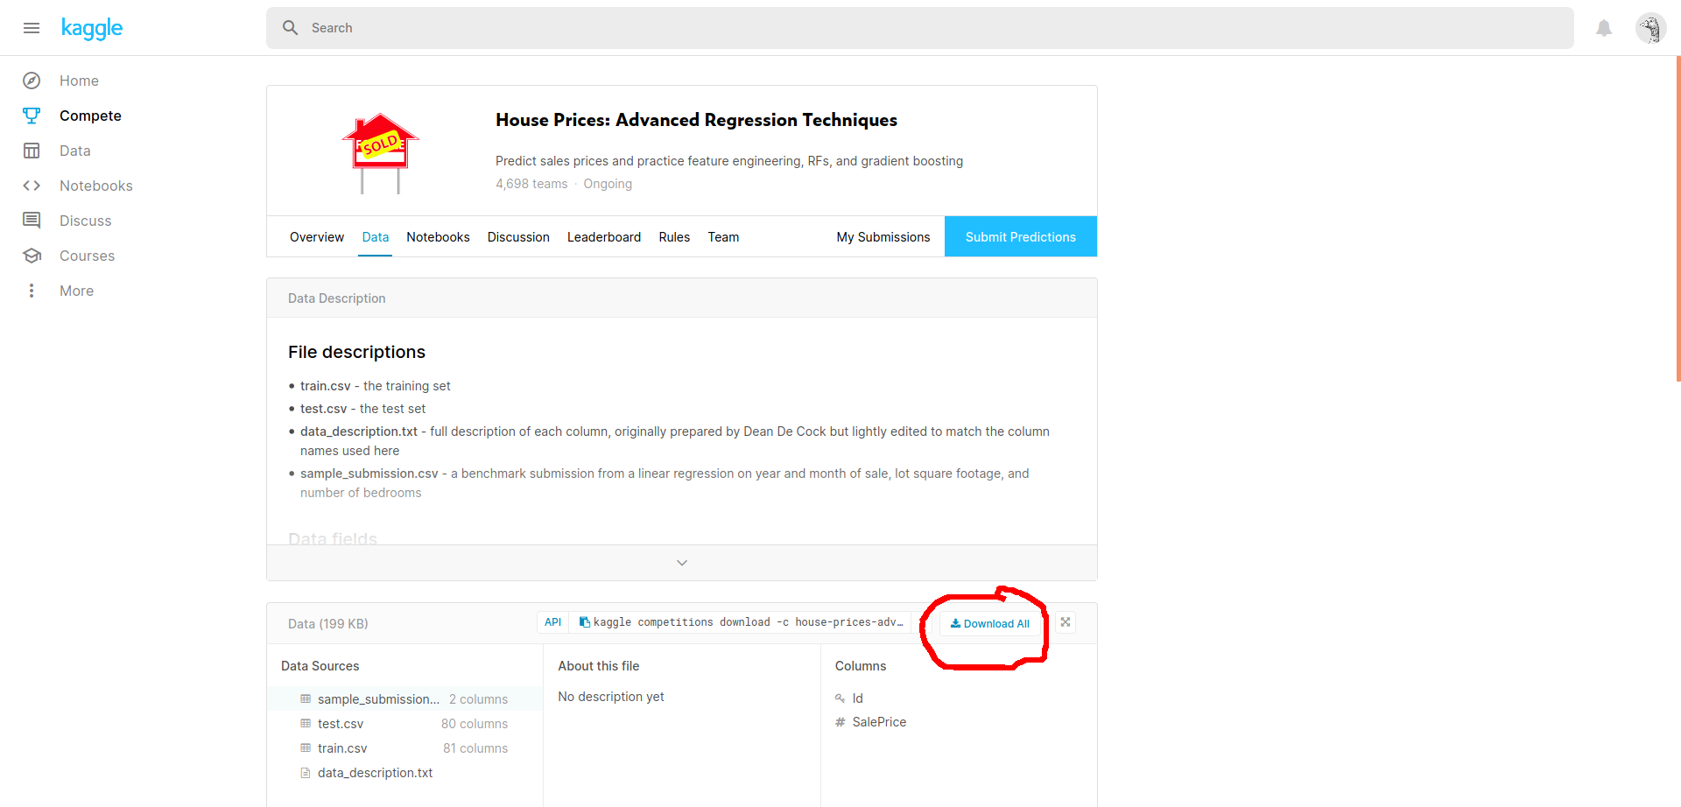Go to Home in the sidebar
Image resolution: width=1681 pixels, height=807 pixels.
pos(79,81)
